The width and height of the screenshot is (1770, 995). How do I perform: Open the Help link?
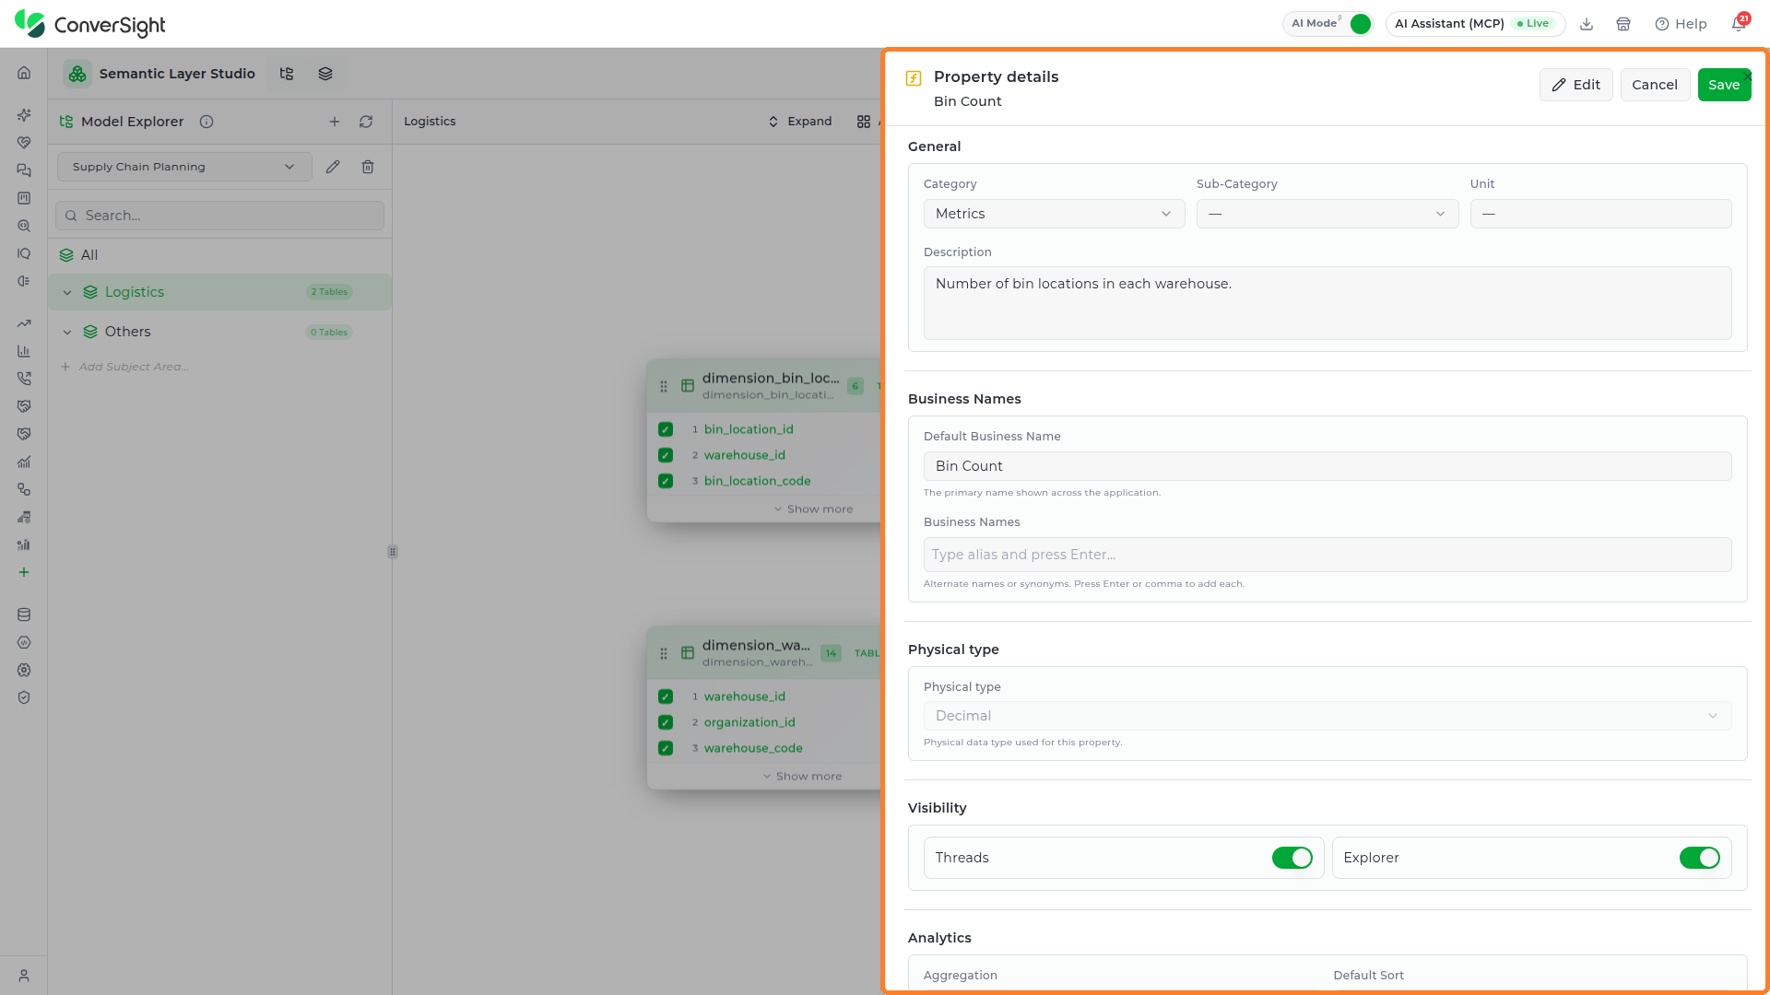point(1681,24)
